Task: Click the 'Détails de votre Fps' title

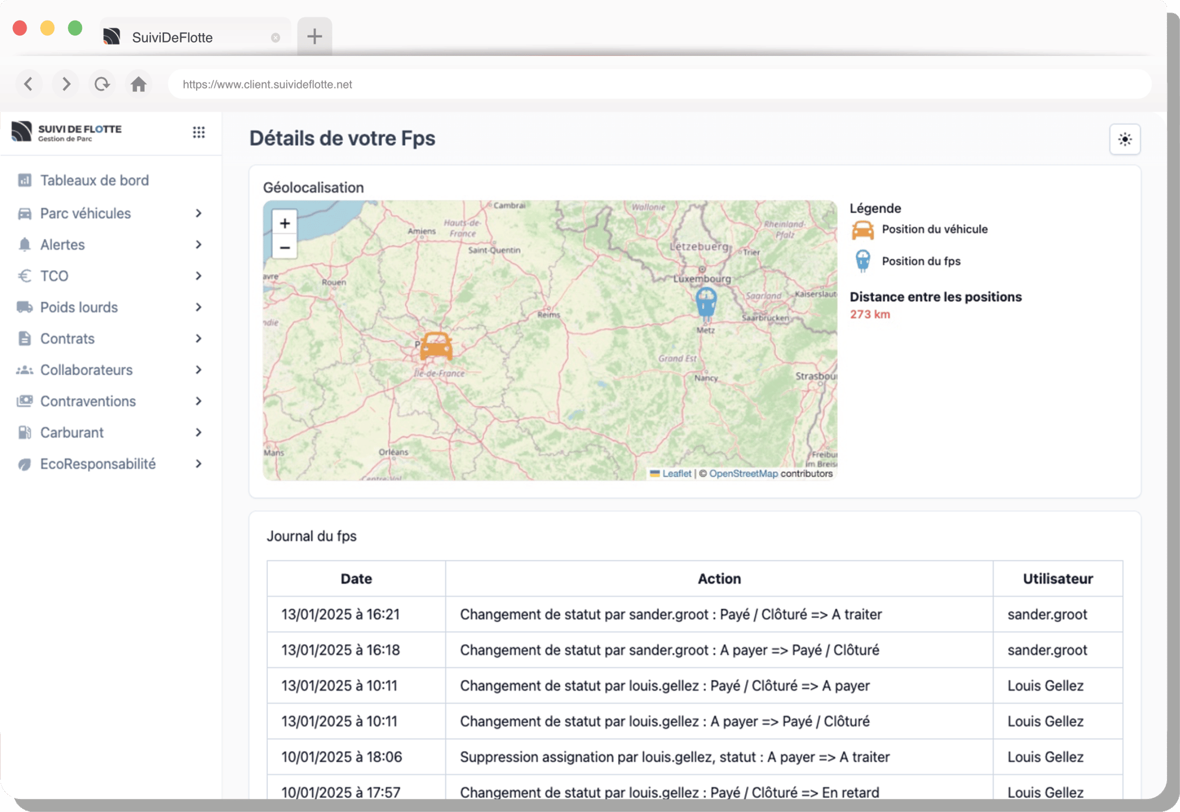Action: click(342, 138)
